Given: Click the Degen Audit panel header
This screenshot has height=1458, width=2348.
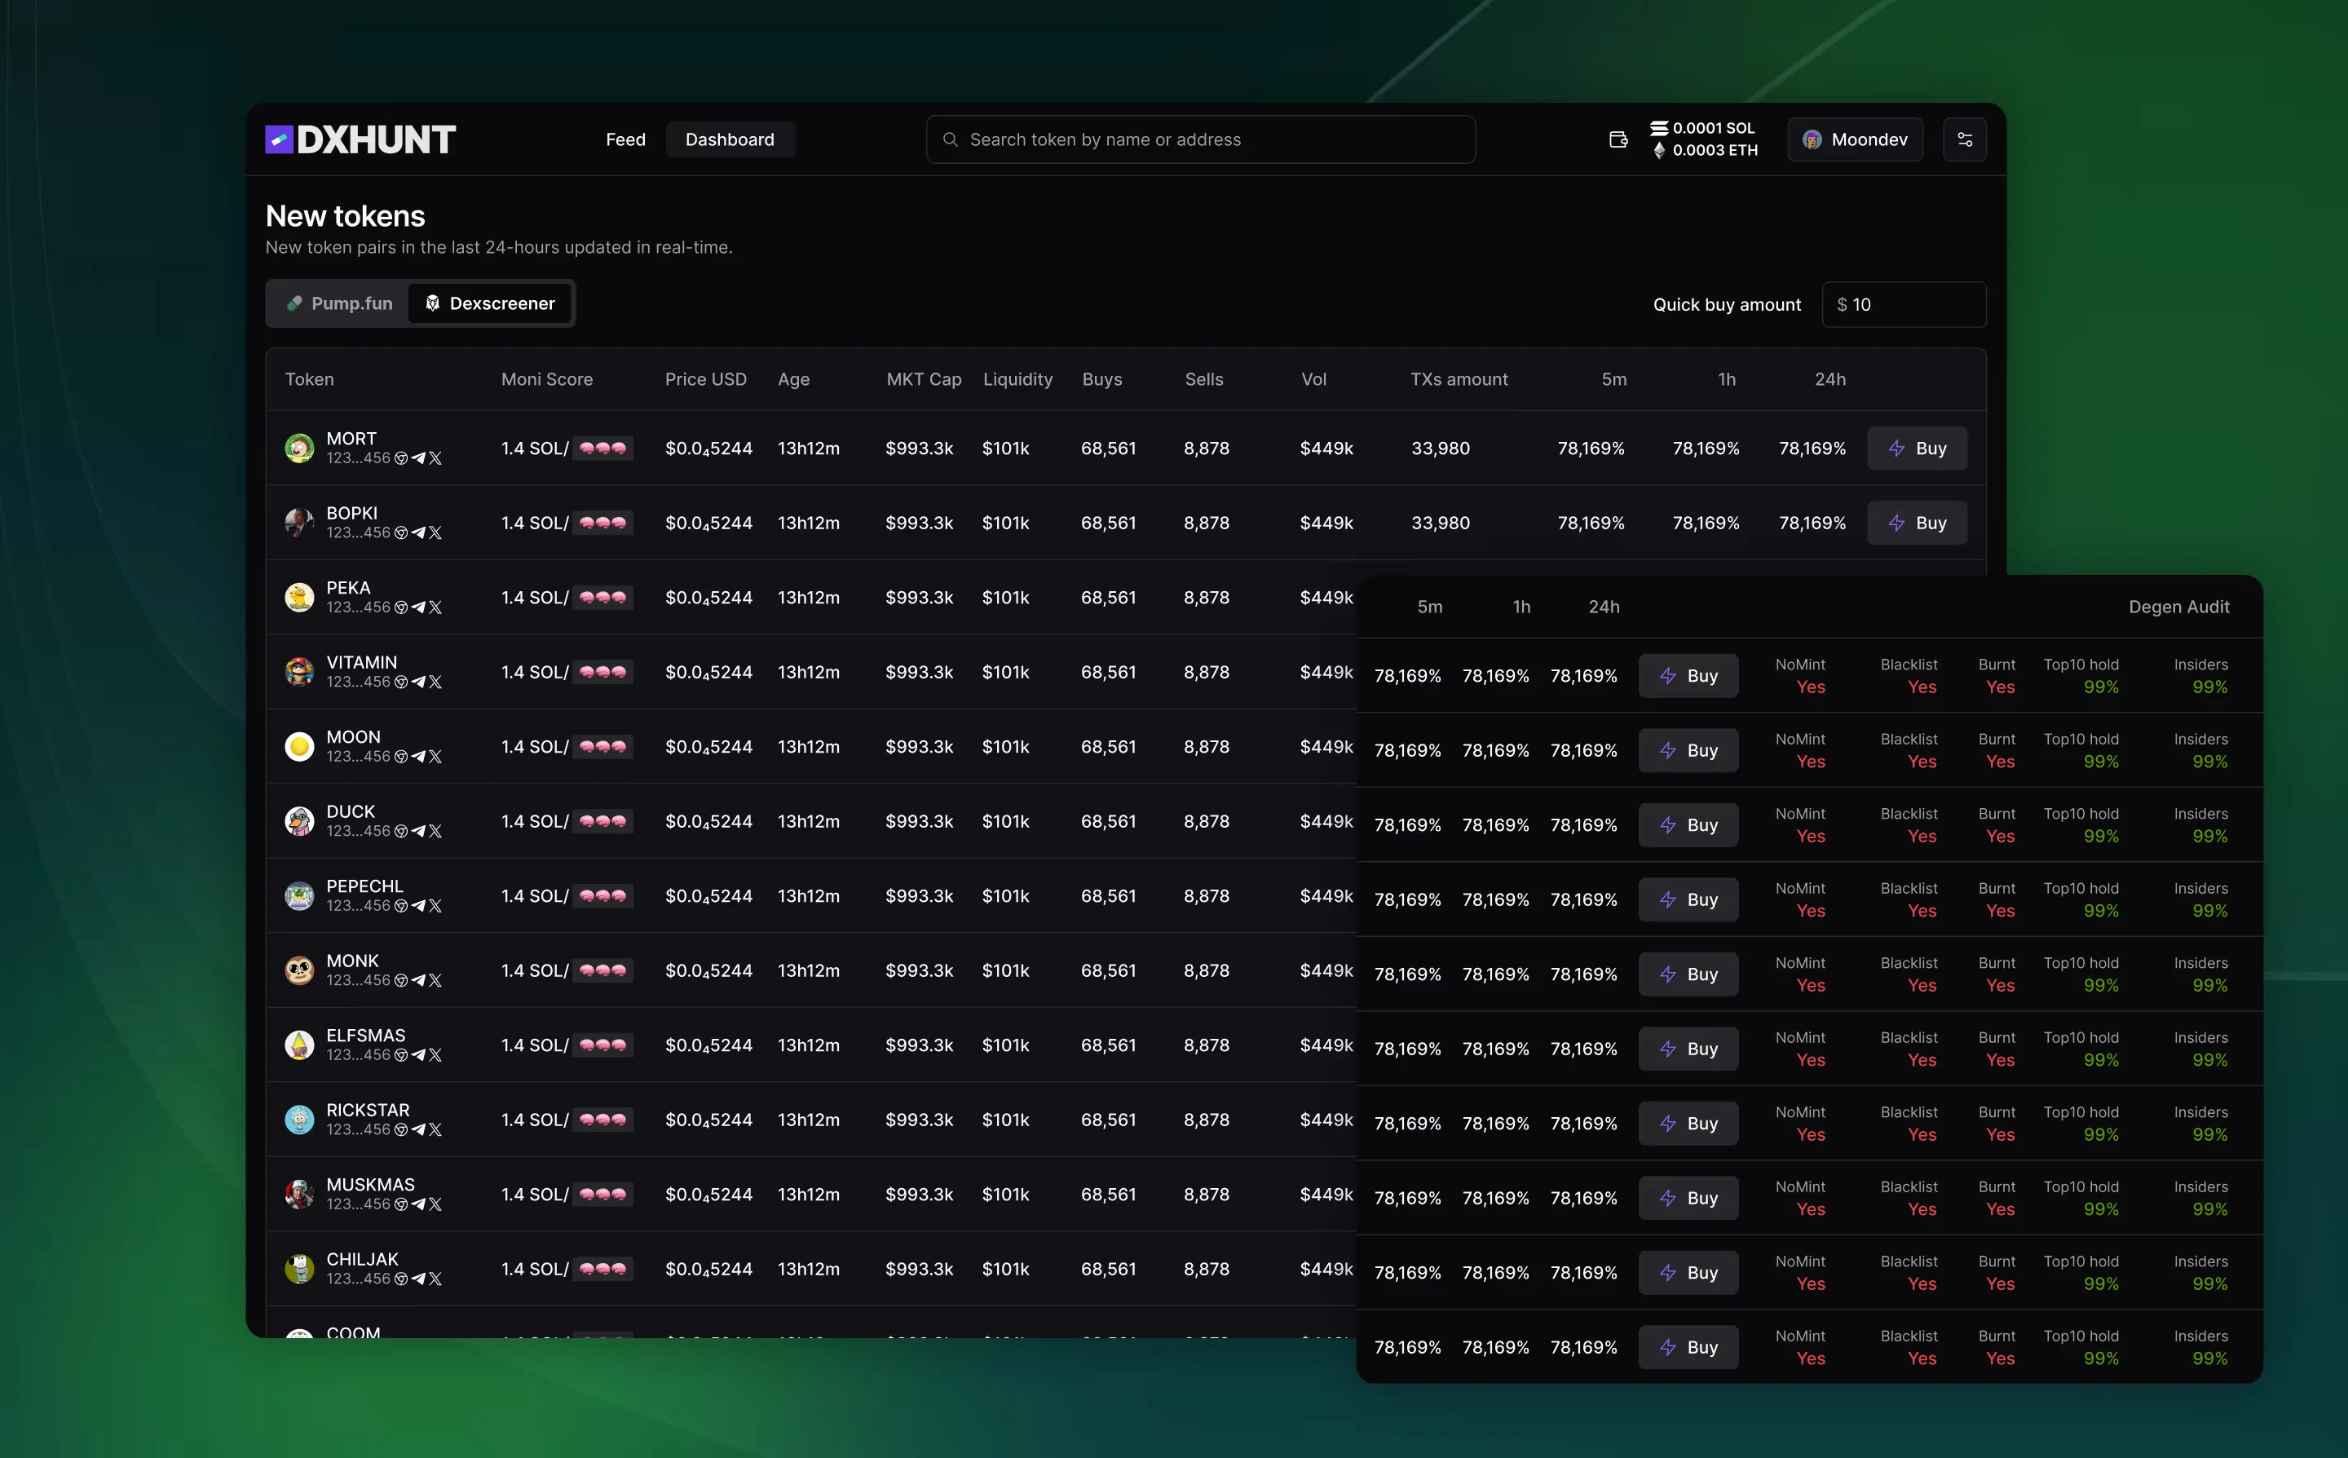Looking at the screenshot, I should coord(2178,607).
